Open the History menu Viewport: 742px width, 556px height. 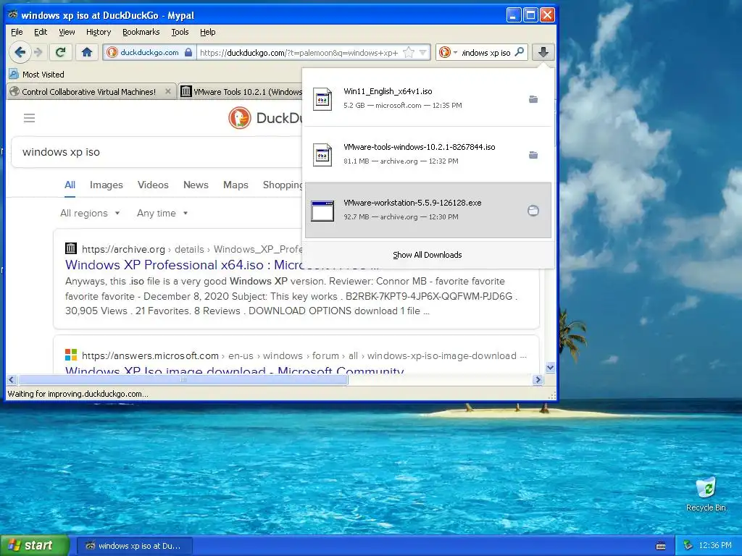[99, 32]
